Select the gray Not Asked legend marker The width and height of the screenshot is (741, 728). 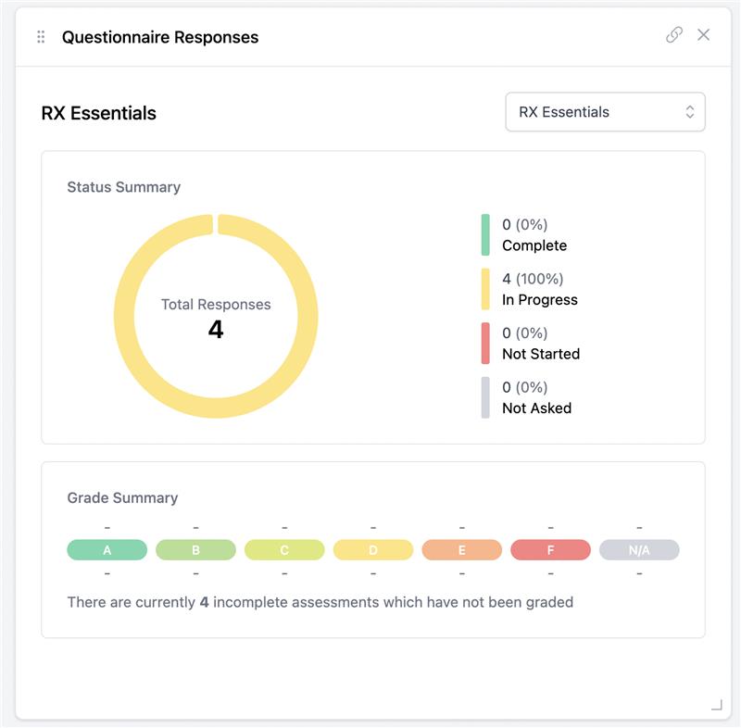pos(485,397)
